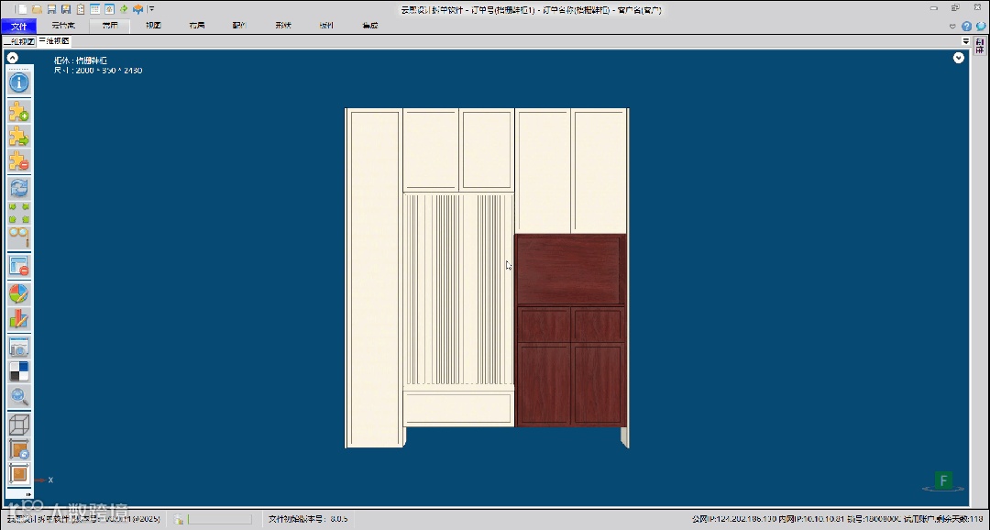The image size is (990, 530).
Task: Open the quick access toolbar dropdown arrow
Action: point(152,9)
